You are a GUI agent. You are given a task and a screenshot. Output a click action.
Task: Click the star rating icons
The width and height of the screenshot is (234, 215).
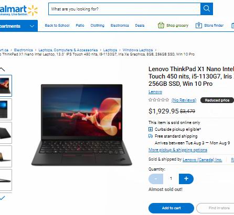[158, 100]
